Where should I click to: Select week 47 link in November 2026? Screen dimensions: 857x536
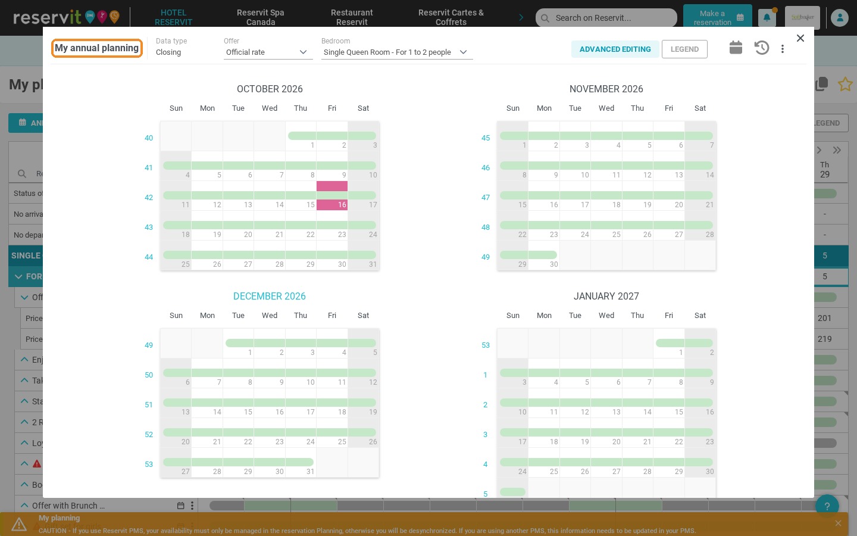click(486, 198)
